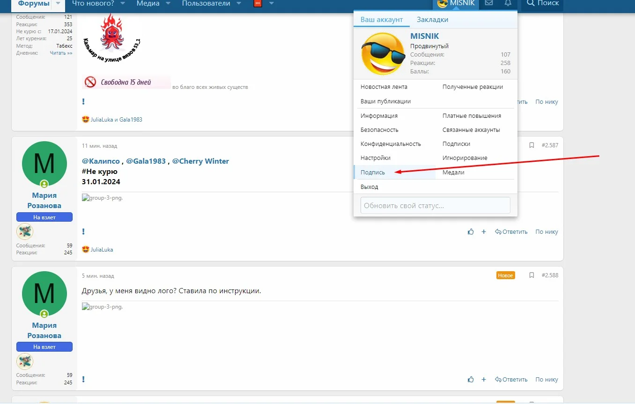
Task: Open the inbox envelope icon in header
Action: (x=489, y=3)
